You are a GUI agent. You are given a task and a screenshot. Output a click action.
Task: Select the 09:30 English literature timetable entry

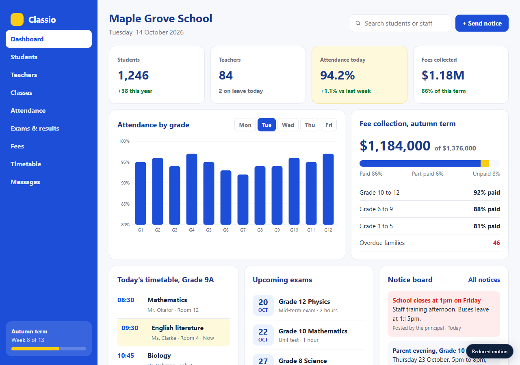point(173,333)
